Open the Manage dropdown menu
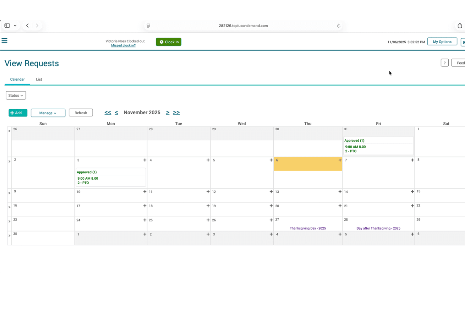465x310 pixels. 48,113
